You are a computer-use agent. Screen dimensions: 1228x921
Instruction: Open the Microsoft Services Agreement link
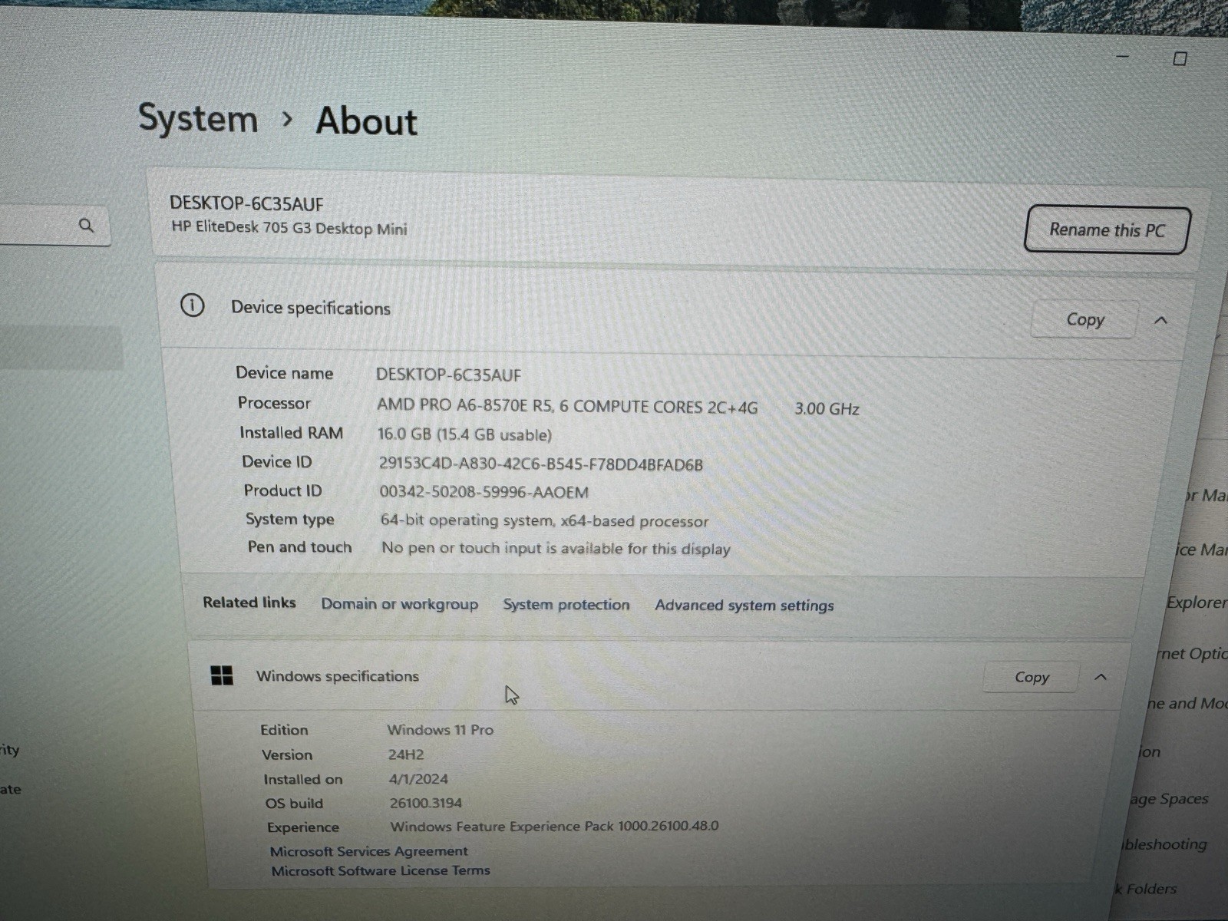pyautogui.click(x=368, y=851)
